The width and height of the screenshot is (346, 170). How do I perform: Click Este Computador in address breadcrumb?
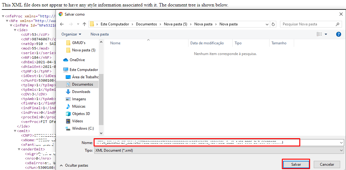coord(115,24)
